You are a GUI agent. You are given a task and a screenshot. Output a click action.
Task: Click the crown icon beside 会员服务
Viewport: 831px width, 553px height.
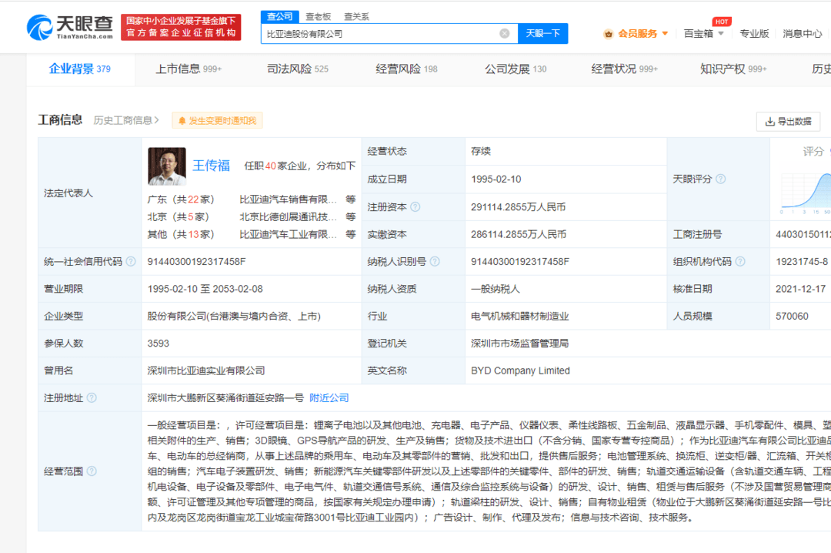(x=609, y=34)
